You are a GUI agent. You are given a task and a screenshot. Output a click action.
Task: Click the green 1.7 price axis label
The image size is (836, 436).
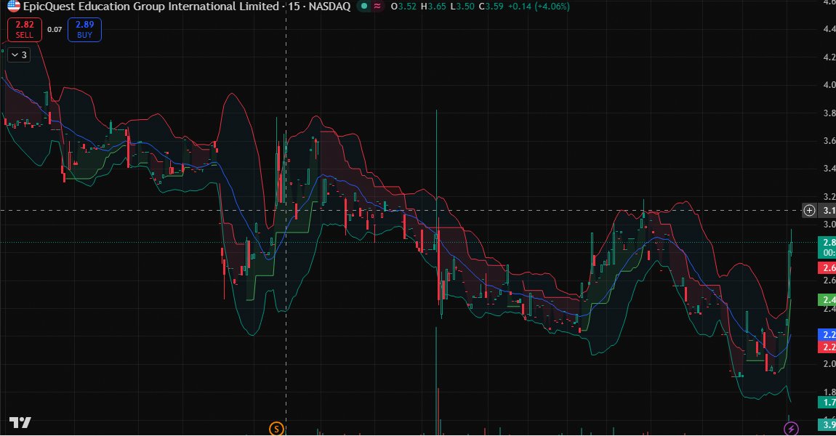[827, 402]
